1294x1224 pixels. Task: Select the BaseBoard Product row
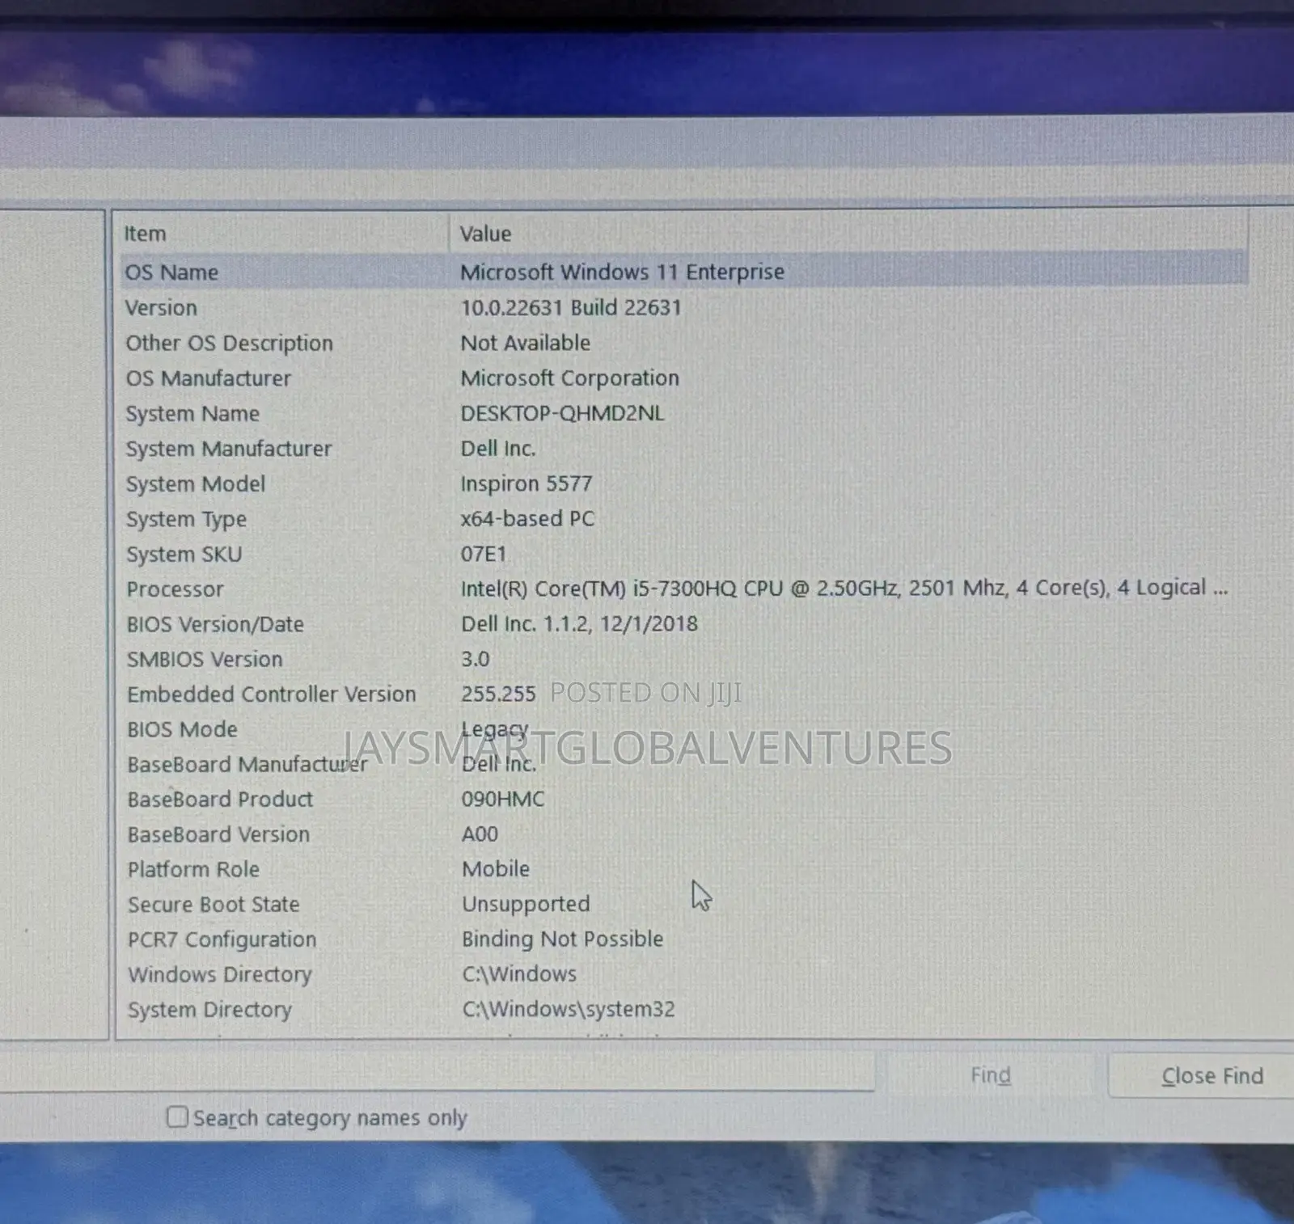tap(684, 800)
